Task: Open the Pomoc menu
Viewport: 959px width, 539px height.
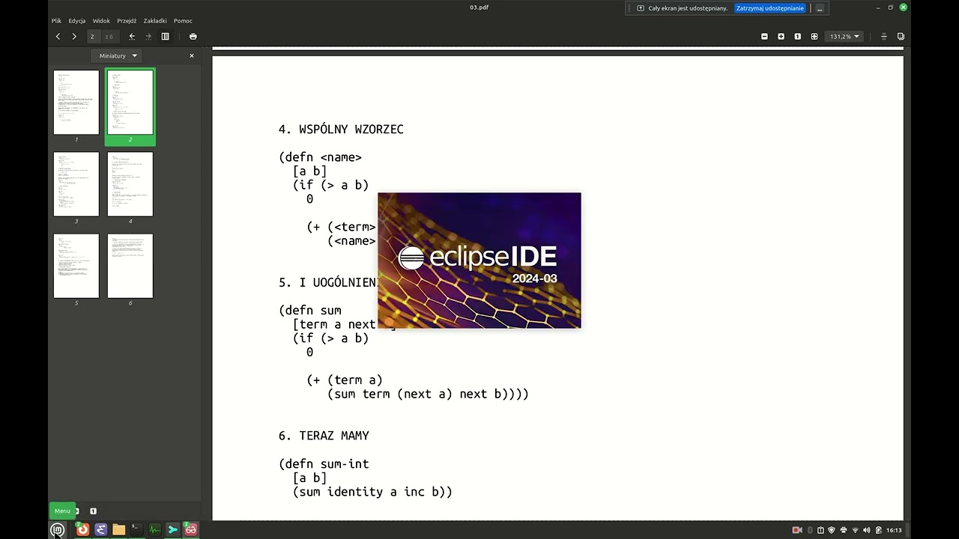Action: [x=183, y=21]
